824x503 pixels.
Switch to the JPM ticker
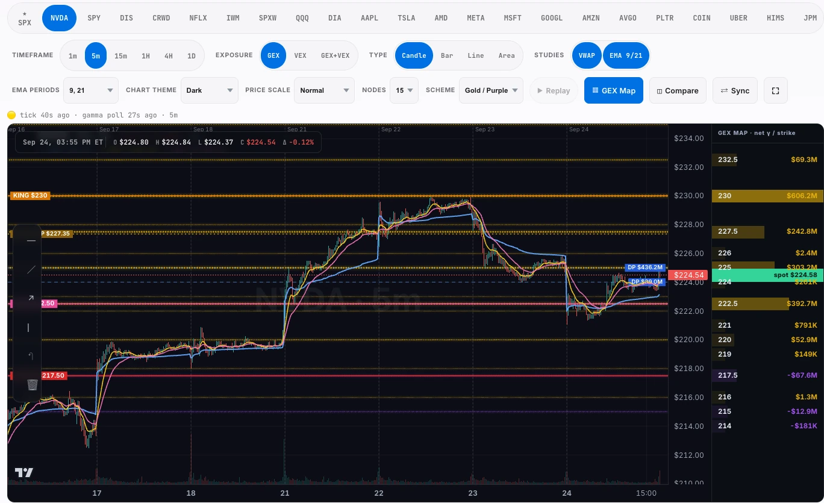pyautogui.click(x=810, y=18)
